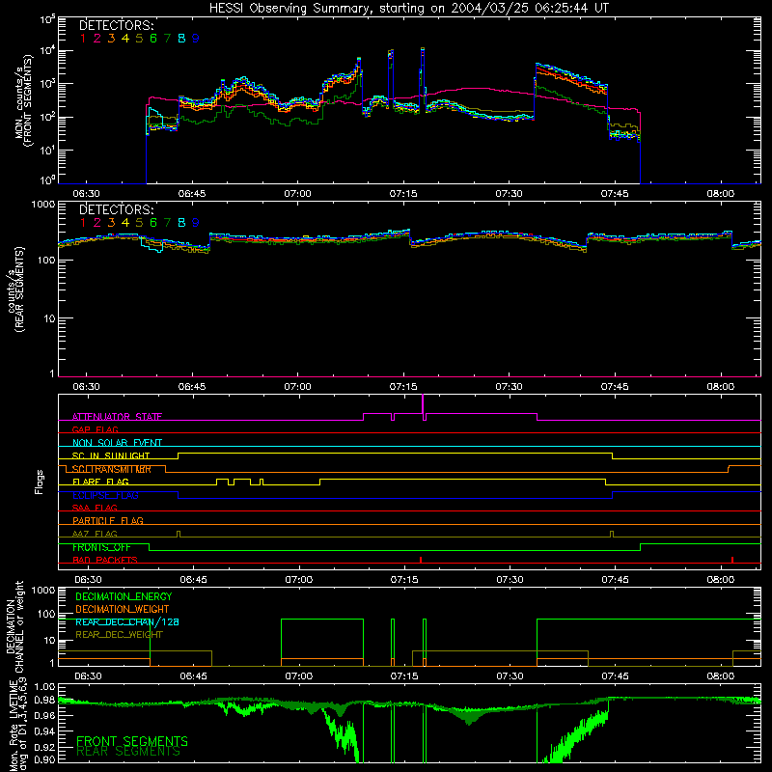Viewport: 772px width, 772px height.
Task: Click "1000" tick on rear segments y-axis
Action: coord(43,205)
